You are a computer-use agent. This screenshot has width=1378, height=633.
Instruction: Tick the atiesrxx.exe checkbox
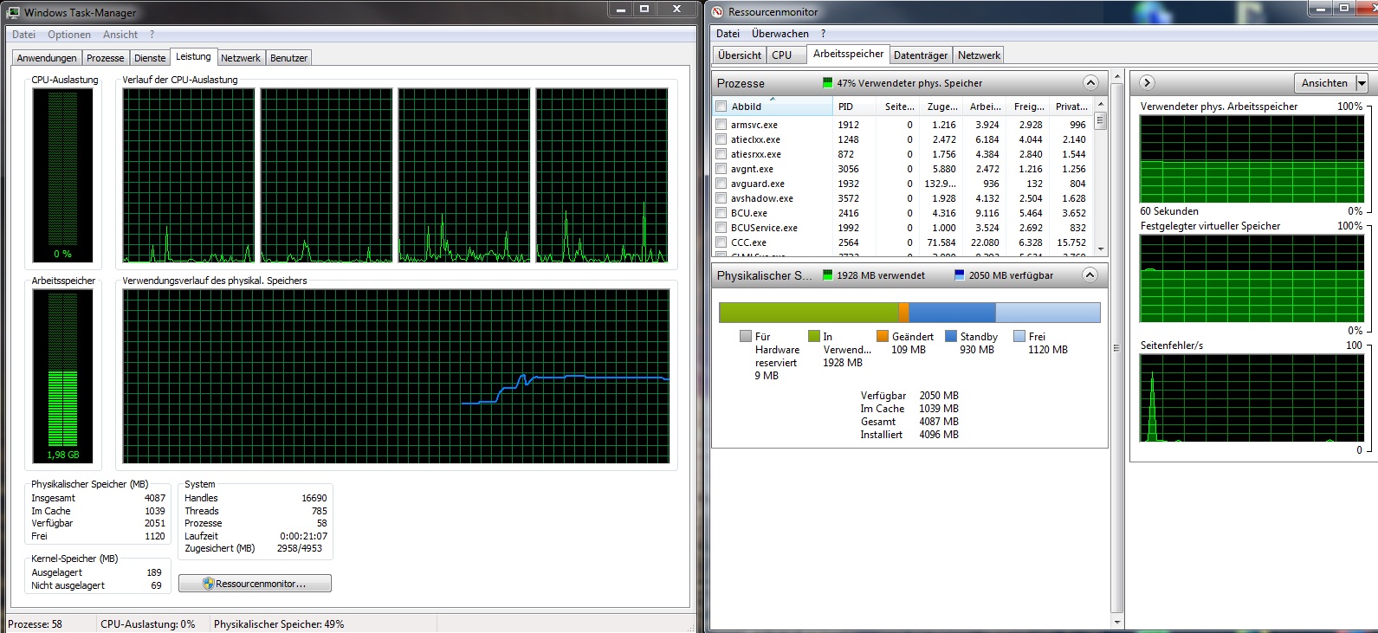pos(721,154)
